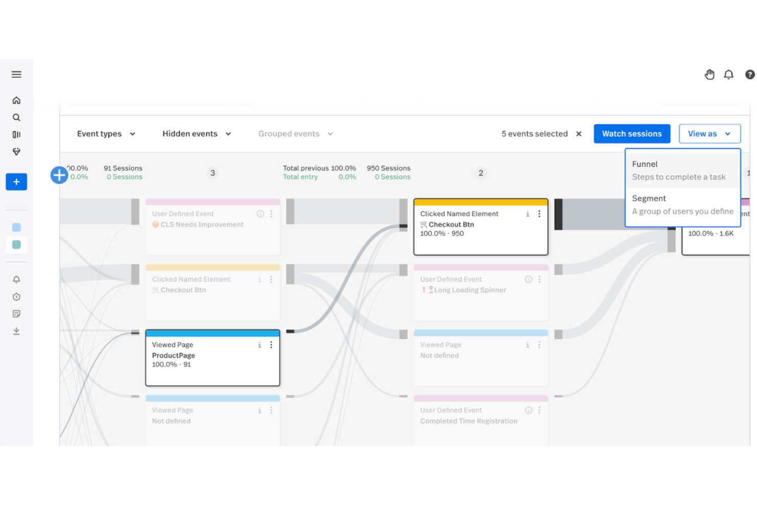Image resolution: width=757 pixels, height=505 pixels.
Task: Open notifications bell in top bar
Action: 729,75
